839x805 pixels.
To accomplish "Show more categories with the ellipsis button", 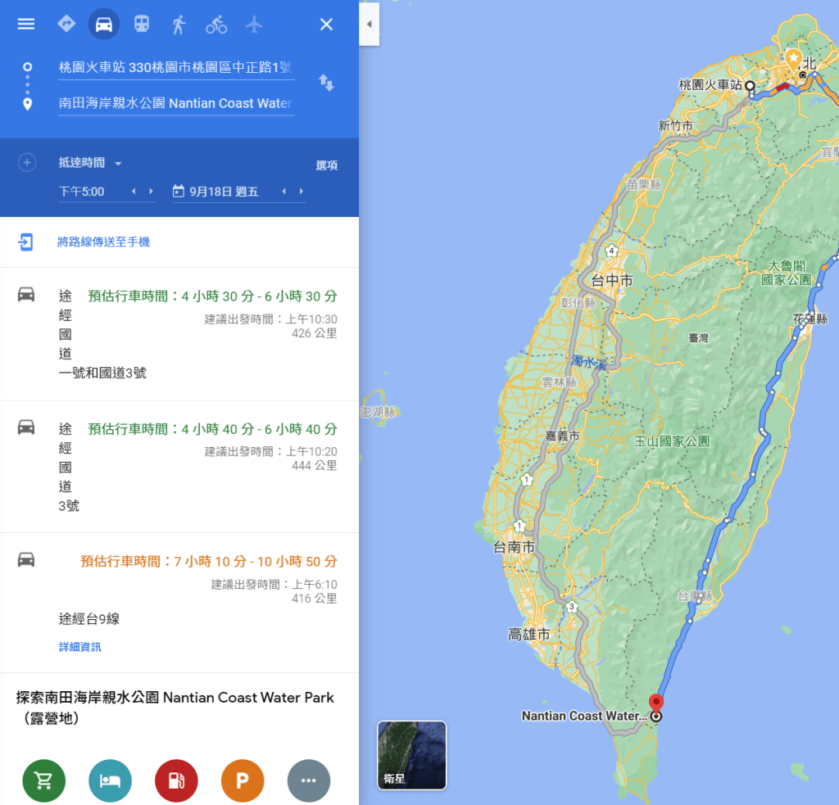I will point(309,780).
